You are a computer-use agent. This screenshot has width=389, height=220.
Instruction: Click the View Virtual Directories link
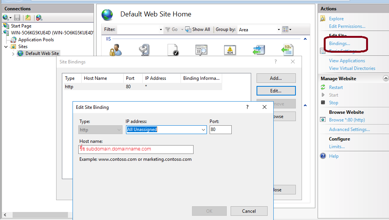[x=352, y=68]
